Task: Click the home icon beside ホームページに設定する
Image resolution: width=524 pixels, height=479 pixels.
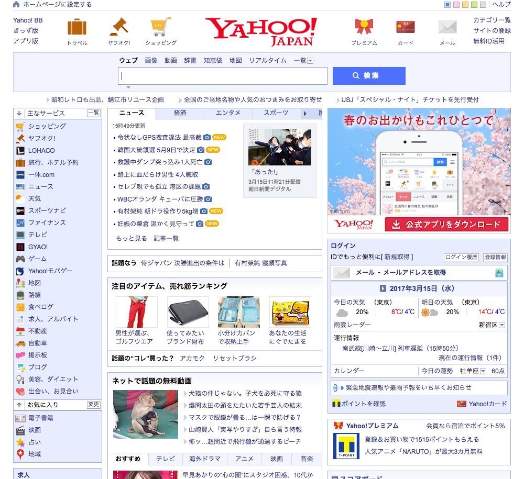Action: [16, 4]
